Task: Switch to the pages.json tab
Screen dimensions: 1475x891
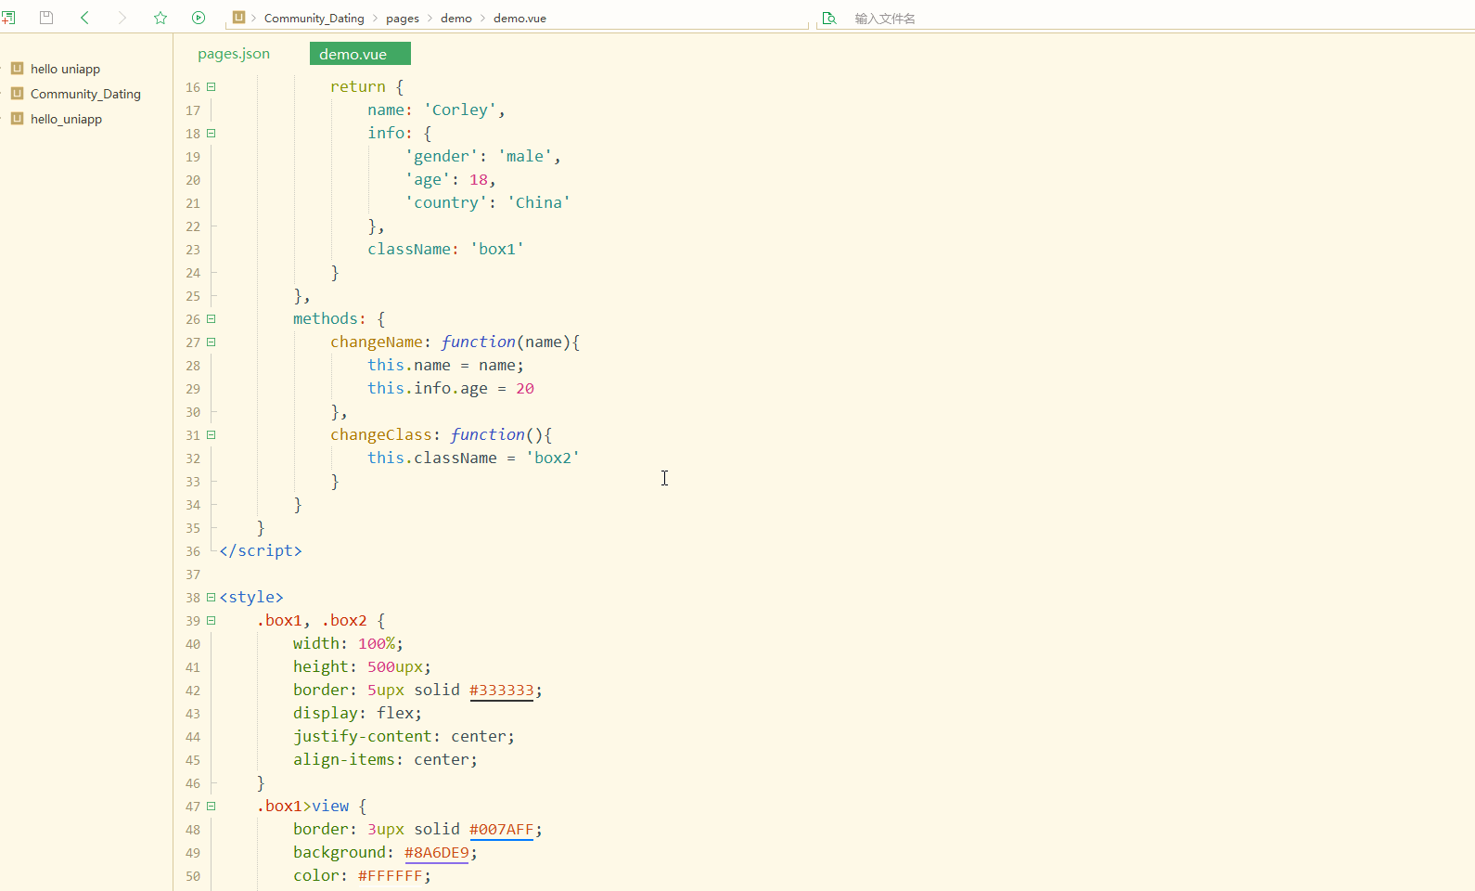Action: 234,54
